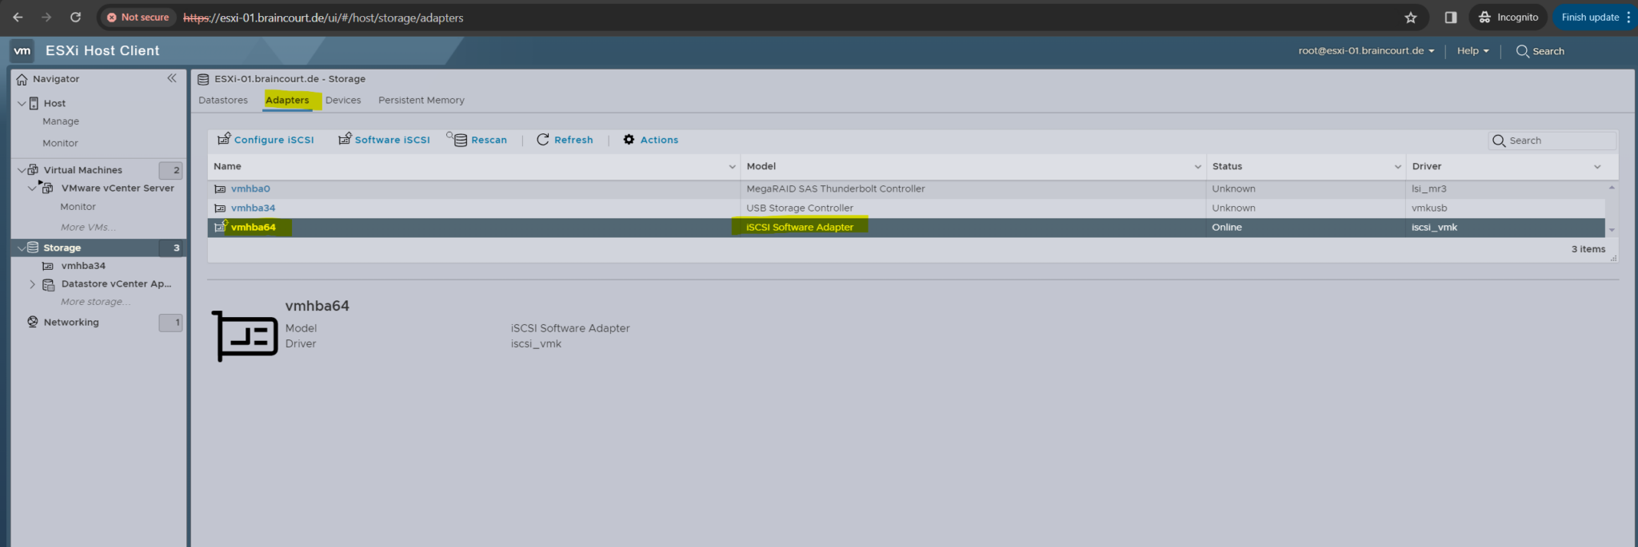This screenshot has width=1638, height=547.
Task: Click the Not secure site badge
Action: coord(138,17)
